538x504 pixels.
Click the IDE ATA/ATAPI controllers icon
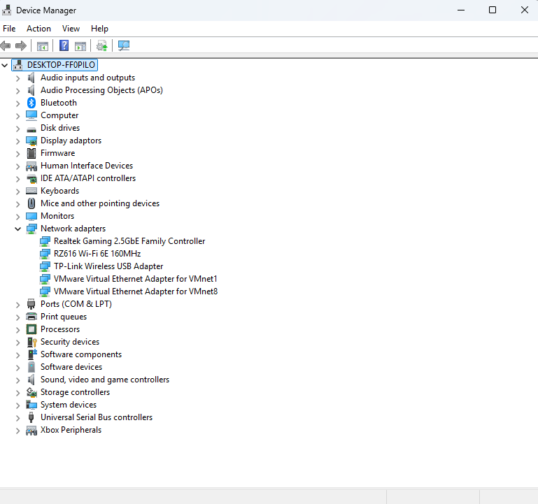coord(31,179)
